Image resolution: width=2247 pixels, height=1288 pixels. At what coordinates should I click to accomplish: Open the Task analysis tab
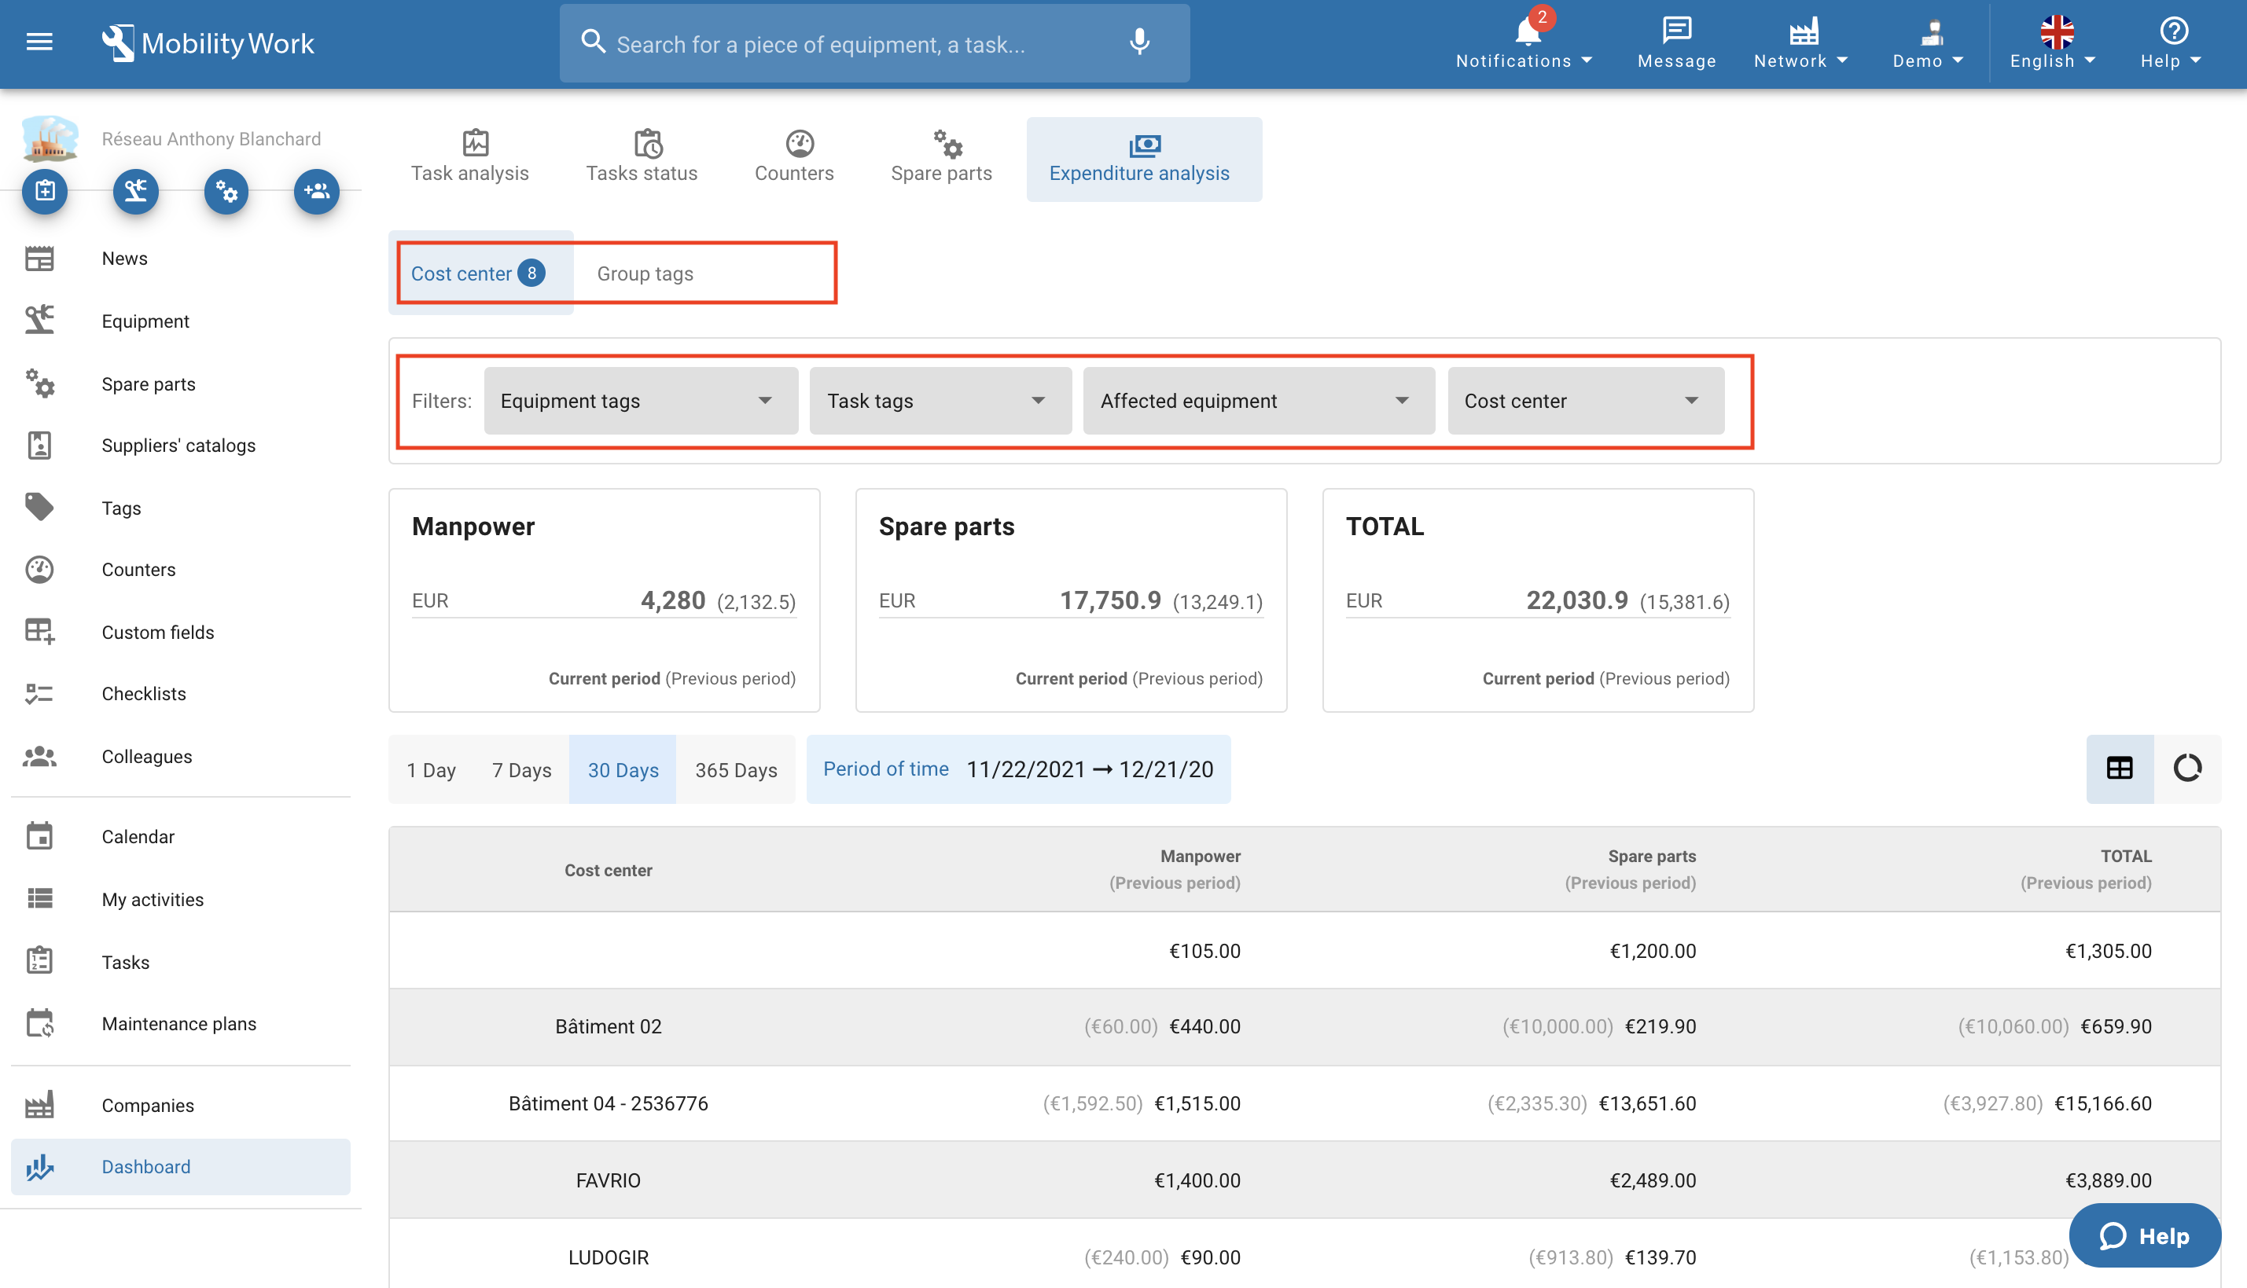pyautogui.click(x=469, y=158)
